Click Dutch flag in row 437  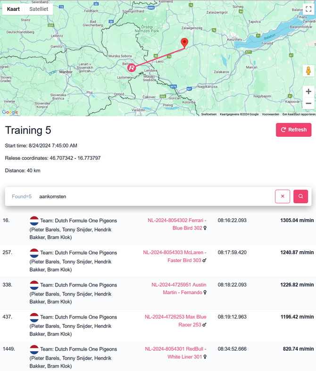tap(34, 317)
